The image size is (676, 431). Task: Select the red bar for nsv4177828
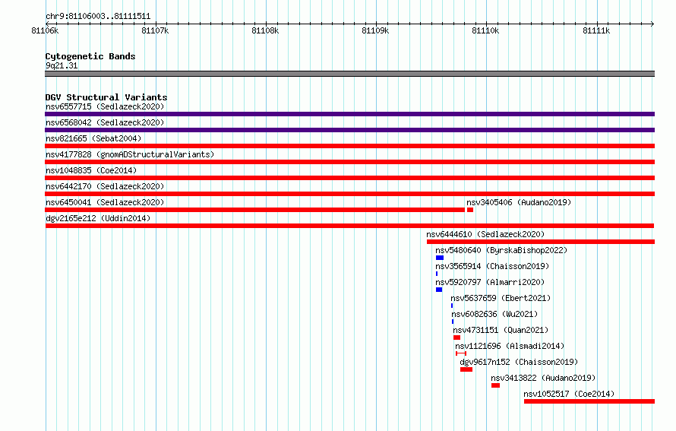(x=349, y=162)
